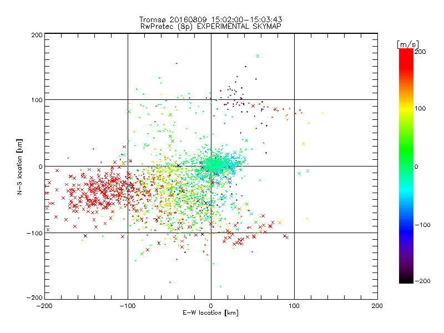Click the x-axis tick label '200'
Image resolution: width=444 pixels, height=333 pixels.
click(377, 306)
